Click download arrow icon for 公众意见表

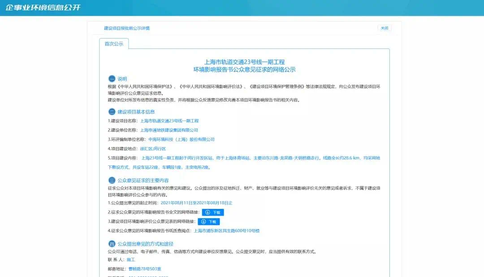[x=203, y=221]
